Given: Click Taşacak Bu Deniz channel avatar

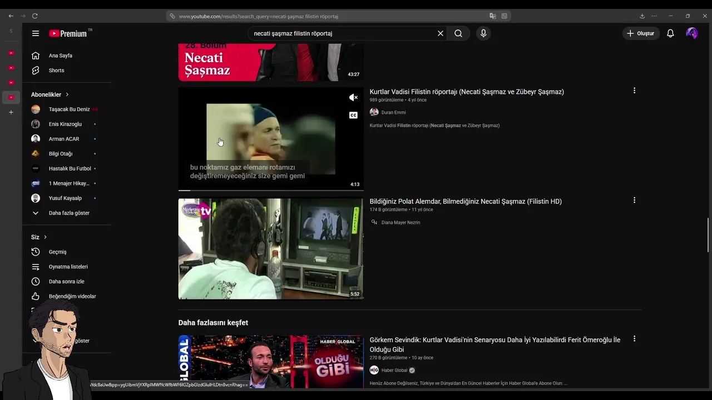Looking at the screenshot, I should coord(36,109).
